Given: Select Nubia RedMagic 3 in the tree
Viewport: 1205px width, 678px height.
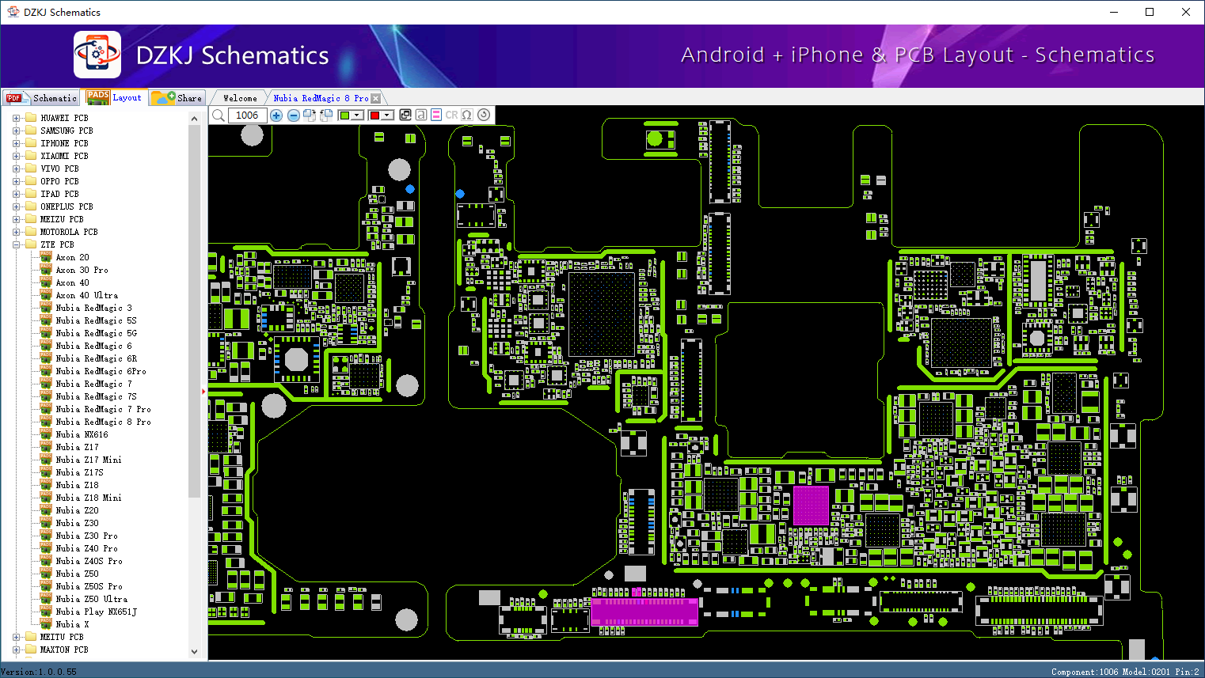Looking at the screenshot, I should click(x=93, y=308).
